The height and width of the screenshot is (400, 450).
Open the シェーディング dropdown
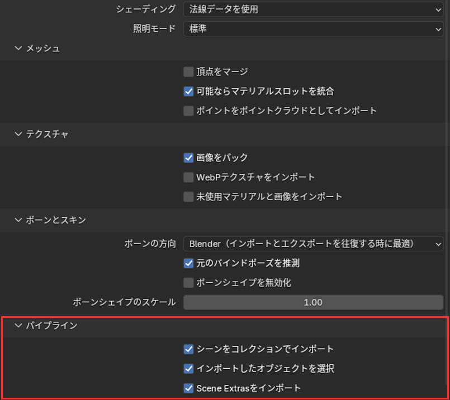(313, 9)
